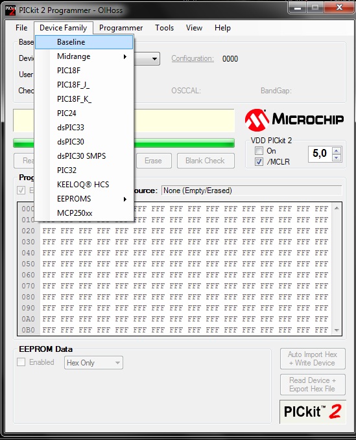
Task: Click the Microchip logo
Action: (294, 120)
